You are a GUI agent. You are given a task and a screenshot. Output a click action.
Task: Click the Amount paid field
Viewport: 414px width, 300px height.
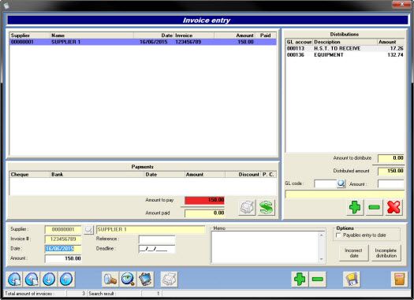204,213
